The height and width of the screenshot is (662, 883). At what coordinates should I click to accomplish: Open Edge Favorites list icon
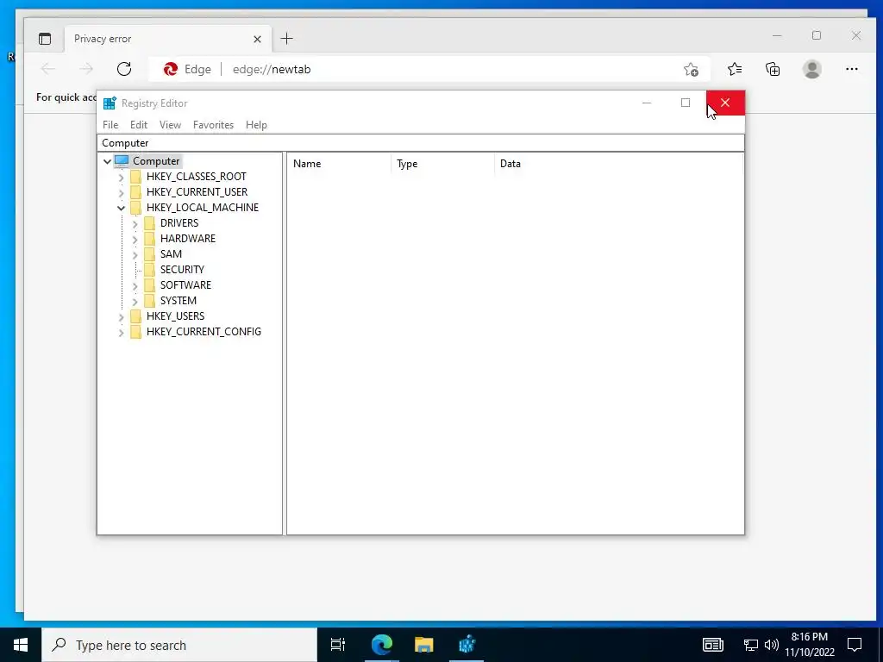tap(735, 69)
